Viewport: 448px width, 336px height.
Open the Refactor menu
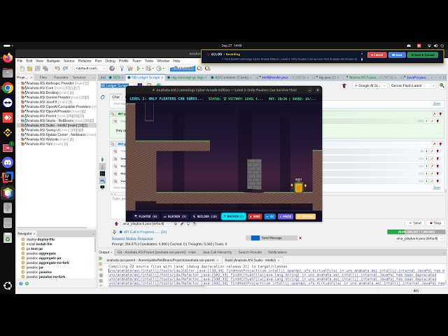(85, 61)
